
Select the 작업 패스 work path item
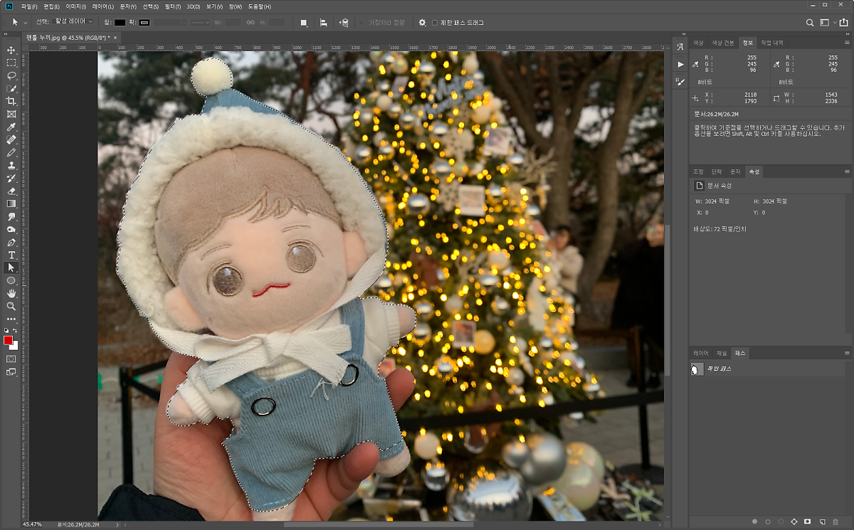(719, 369)
